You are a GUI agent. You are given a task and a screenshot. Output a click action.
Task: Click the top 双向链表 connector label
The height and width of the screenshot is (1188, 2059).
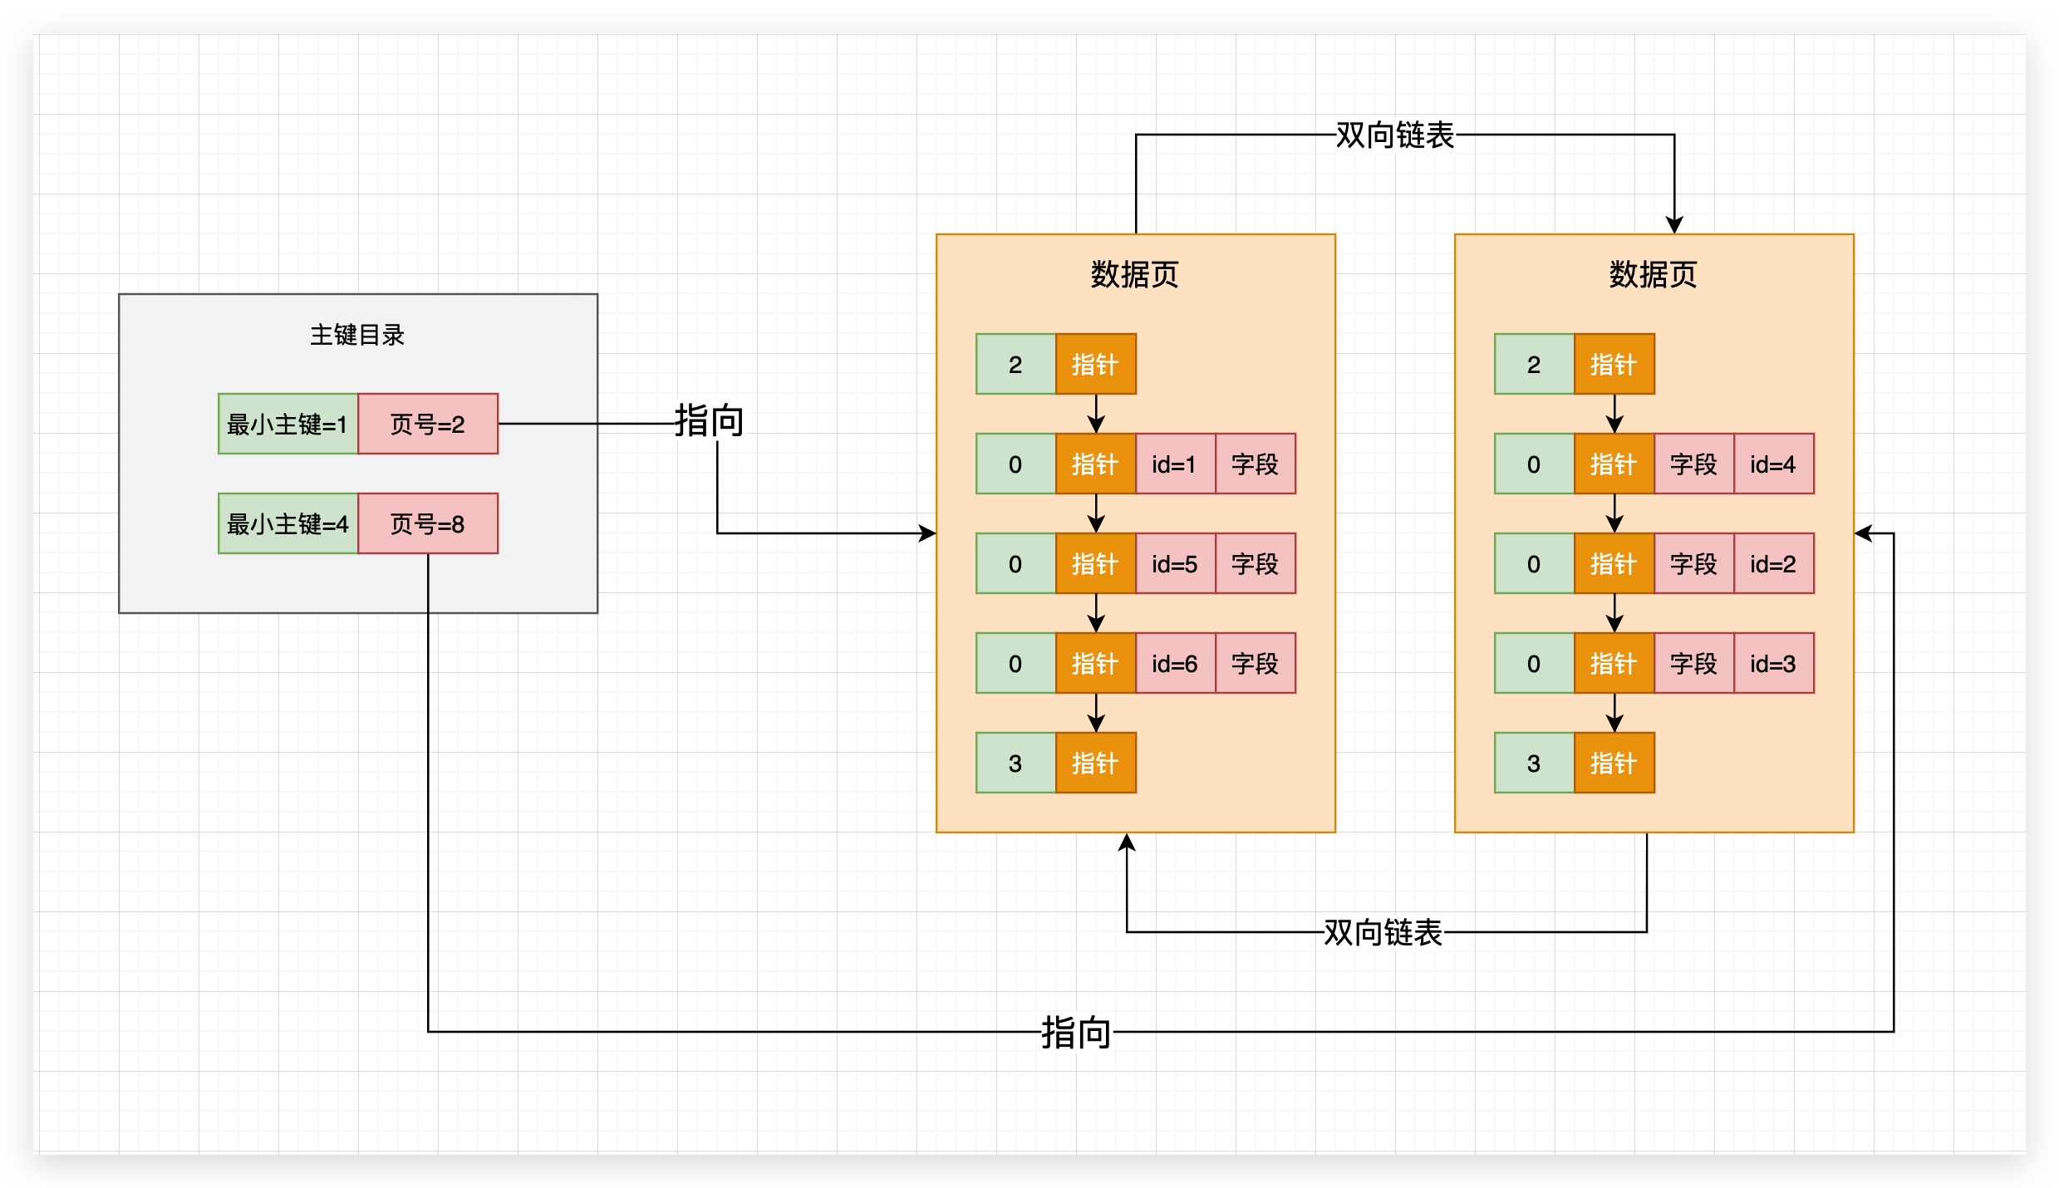1395,135
